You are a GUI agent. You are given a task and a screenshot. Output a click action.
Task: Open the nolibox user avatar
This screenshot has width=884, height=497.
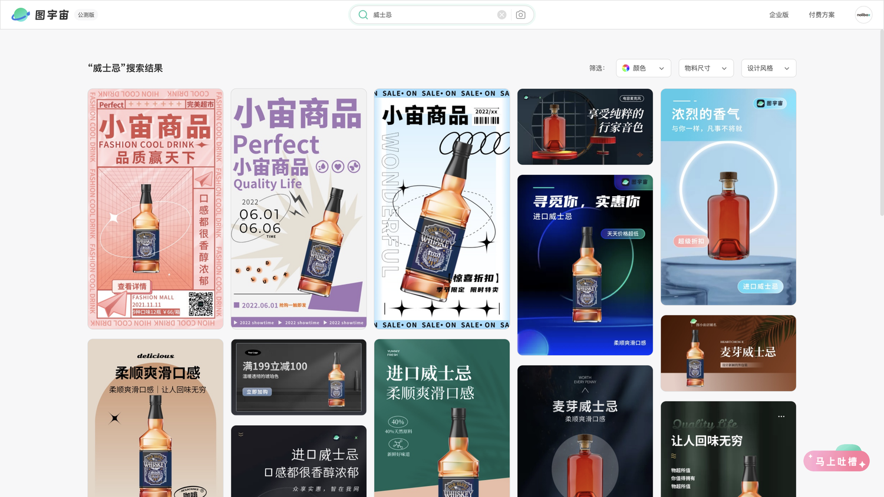pos(863,15)
